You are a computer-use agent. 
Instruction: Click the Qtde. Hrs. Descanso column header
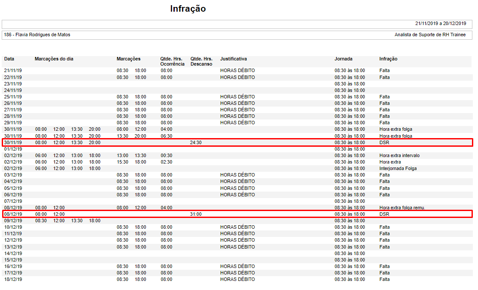[201, 61]
